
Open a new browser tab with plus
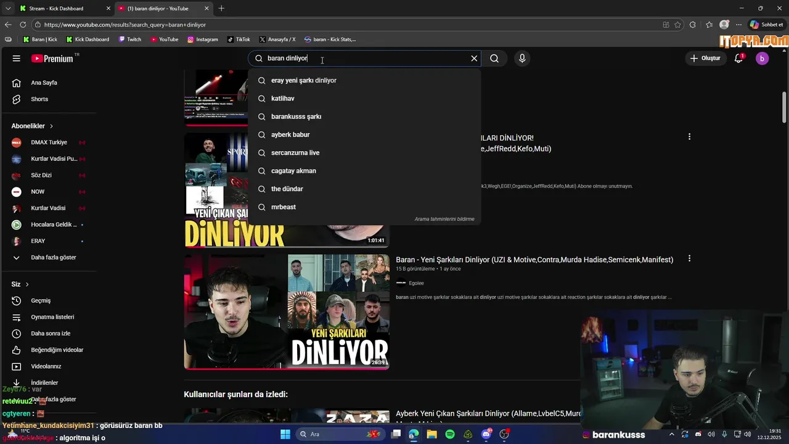point(221,9)
